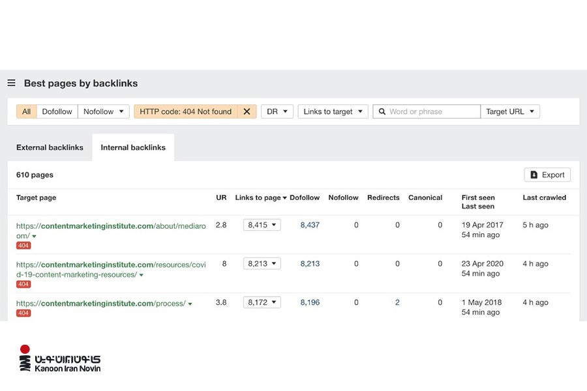Click the search magnifier icon
This screenshot has width=587, height=391.
[382, 111]
